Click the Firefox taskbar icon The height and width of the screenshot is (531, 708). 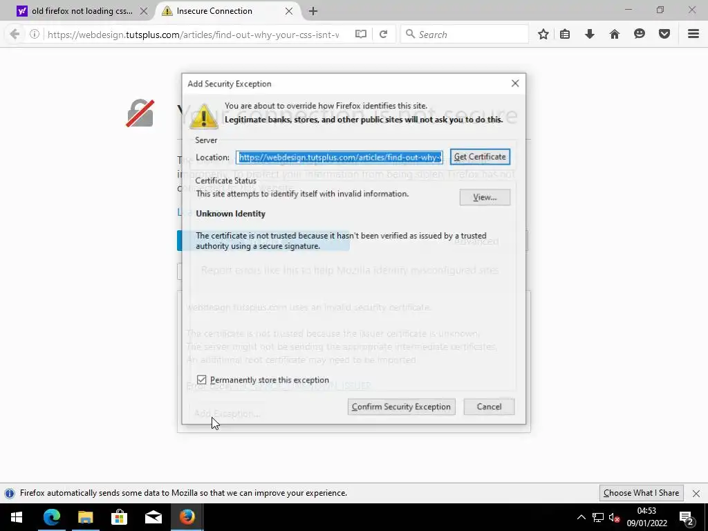[x=187, y=517]
